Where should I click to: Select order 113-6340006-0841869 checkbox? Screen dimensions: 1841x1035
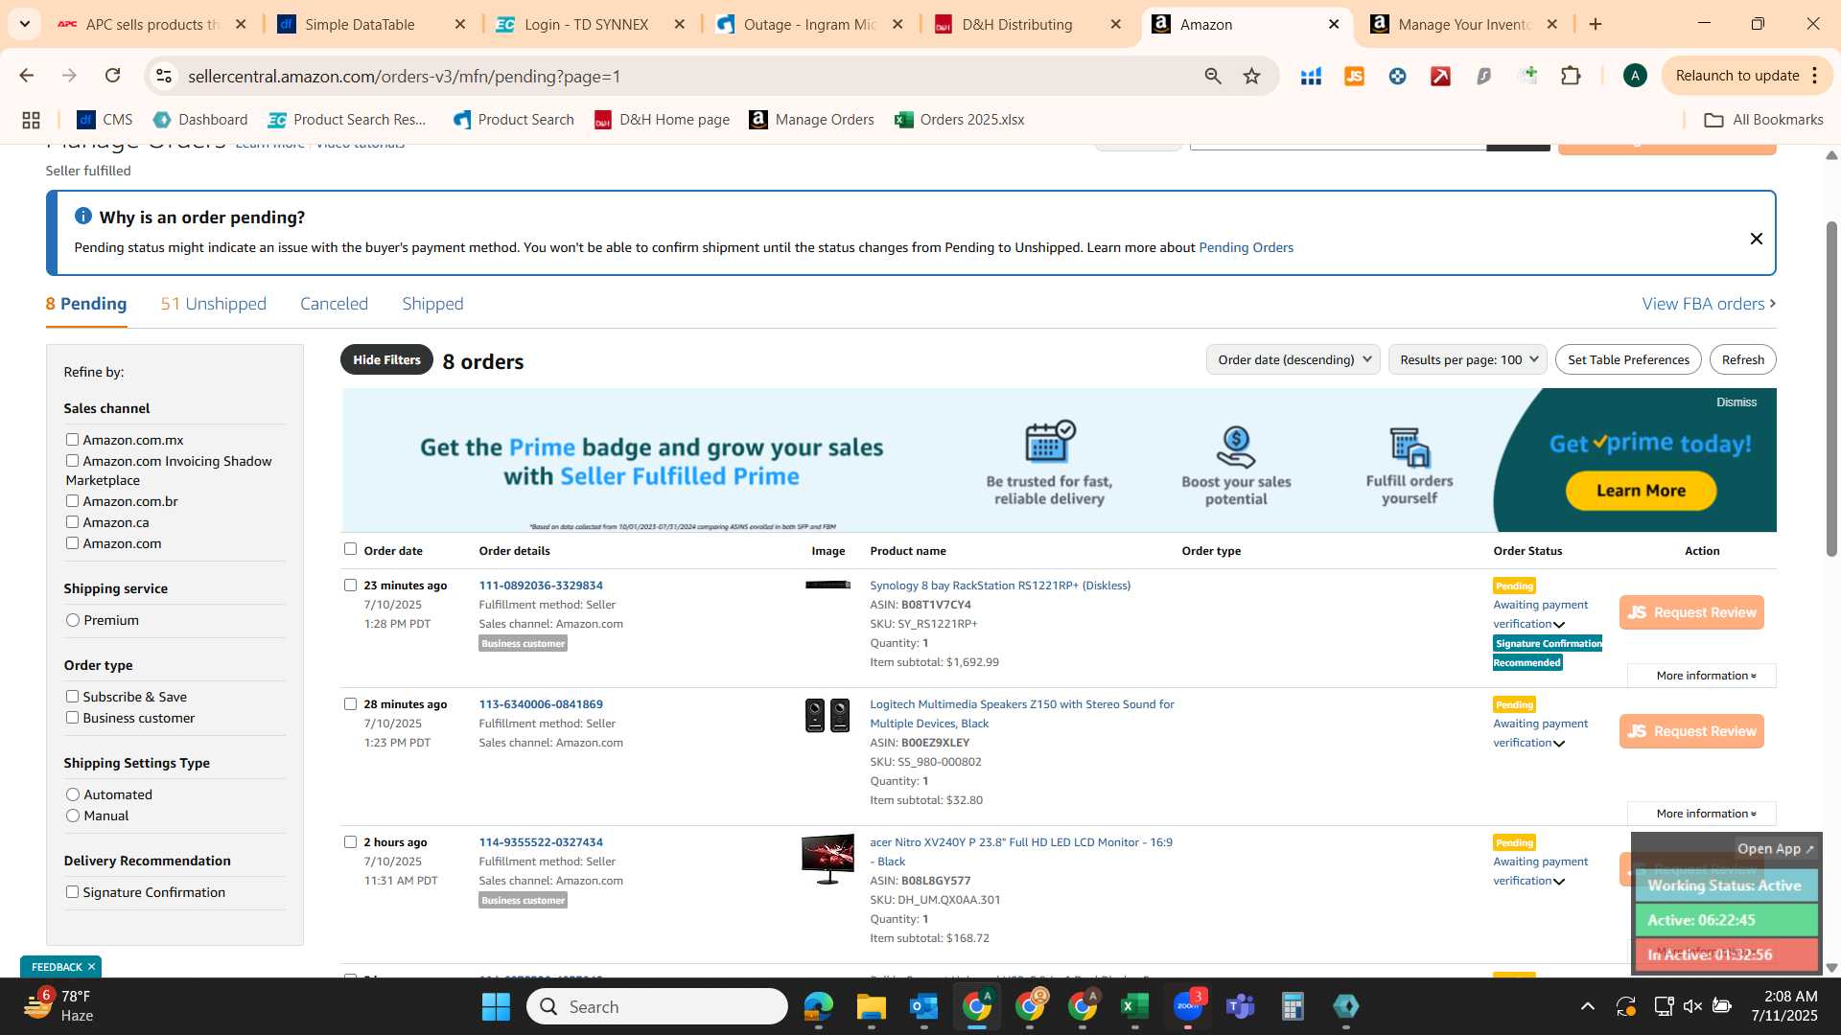pyautogui.click(x=350, y=703)
